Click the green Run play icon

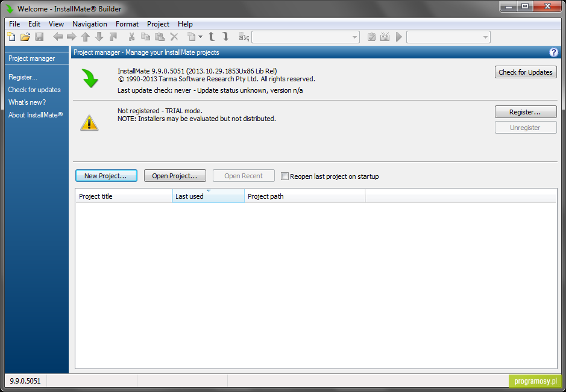399,37
